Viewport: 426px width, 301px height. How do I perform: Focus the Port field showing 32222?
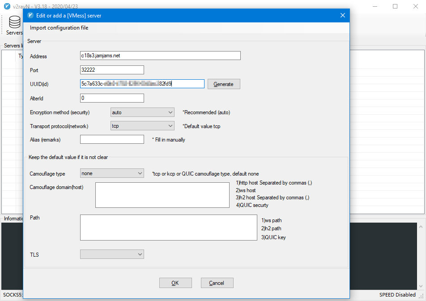coord(112,70)
